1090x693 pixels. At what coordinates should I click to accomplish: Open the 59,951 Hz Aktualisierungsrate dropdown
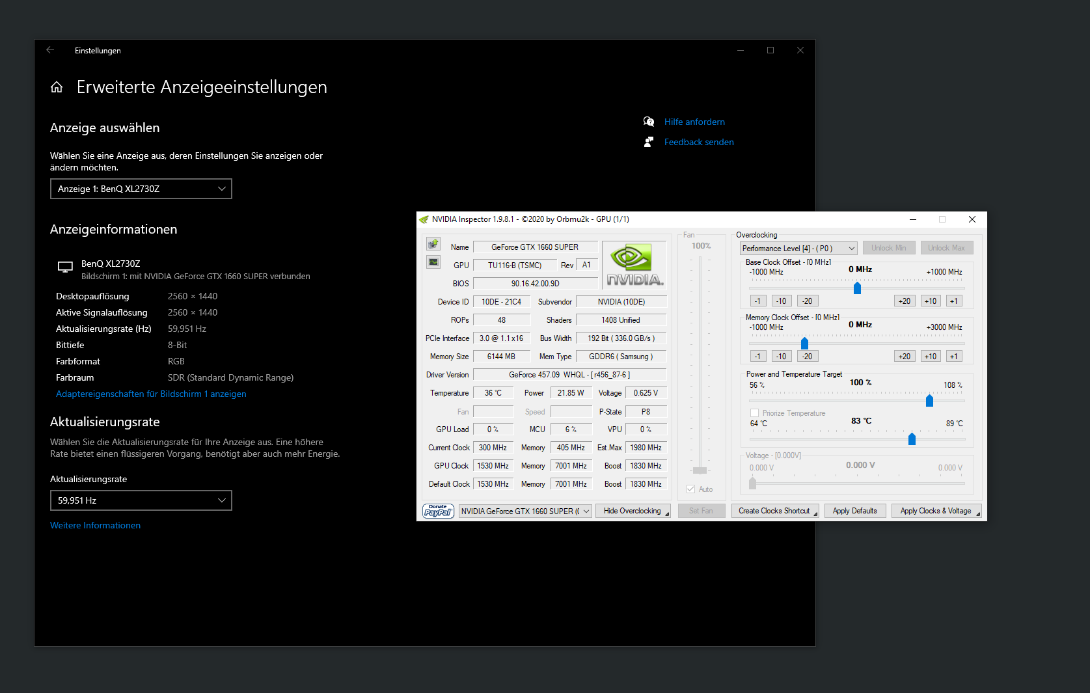coord(141,500)
